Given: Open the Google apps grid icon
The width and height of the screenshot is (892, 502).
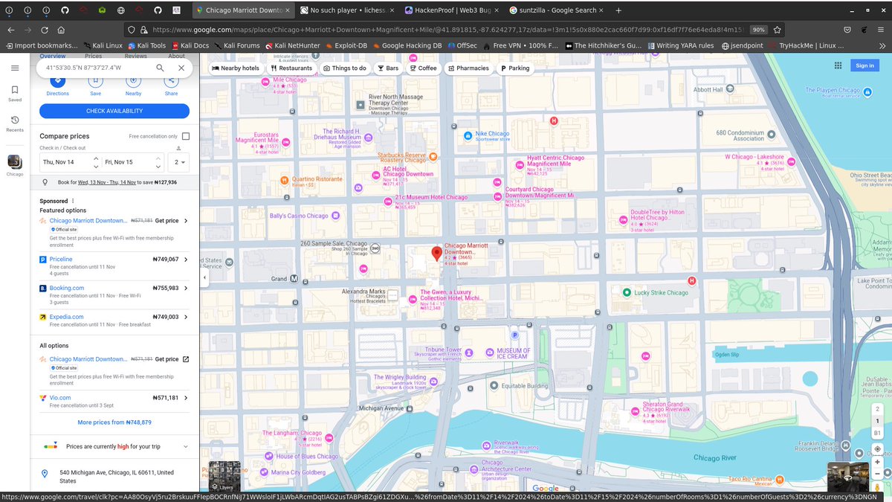Looking at the screenshot, I should coord(838,65).
